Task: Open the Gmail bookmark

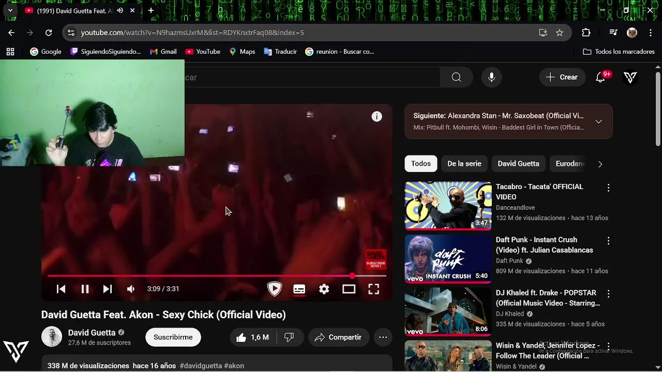Action: 163,52
